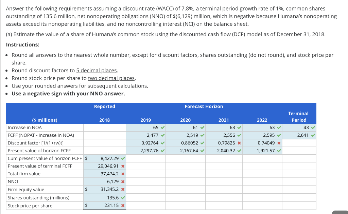
Task: Click the red X next to Total firm value 37,474.2
Action: (x=123, y=174)
